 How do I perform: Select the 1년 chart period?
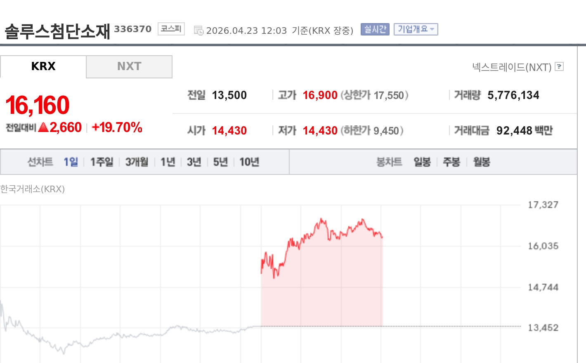167,162
